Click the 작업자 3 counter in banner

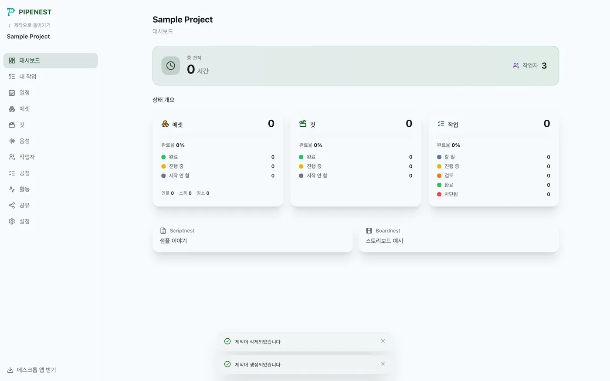(x=530, y=66)
